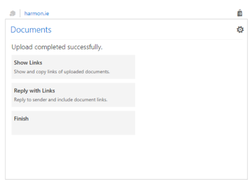Click the gray harmon.ie logo icon
This screenshot has width=252, height=189.
click(x=13, y=13)
